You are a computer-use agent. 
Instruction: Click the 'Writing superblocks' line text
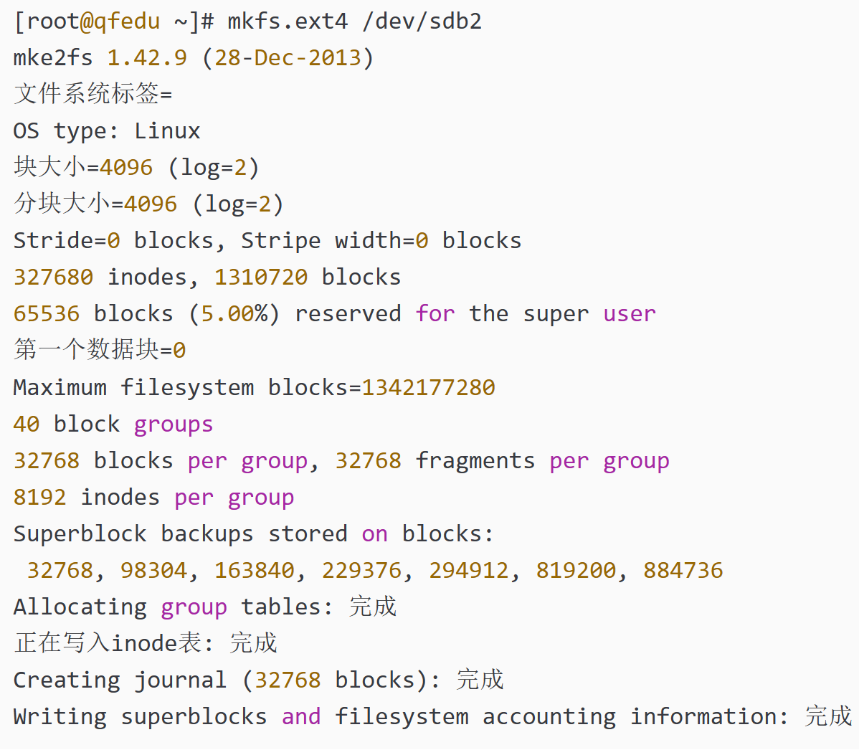tap(140, 716)
